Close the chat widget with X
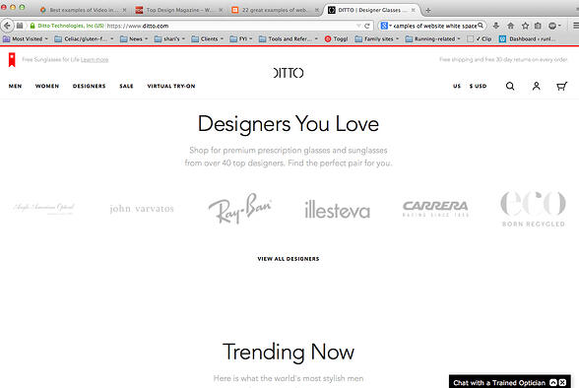Screen dimensions: 579x388 [562, 383]
